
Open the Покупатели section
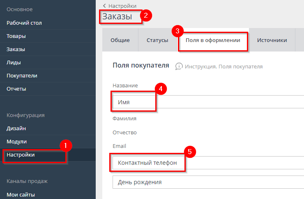click(22, 76)
